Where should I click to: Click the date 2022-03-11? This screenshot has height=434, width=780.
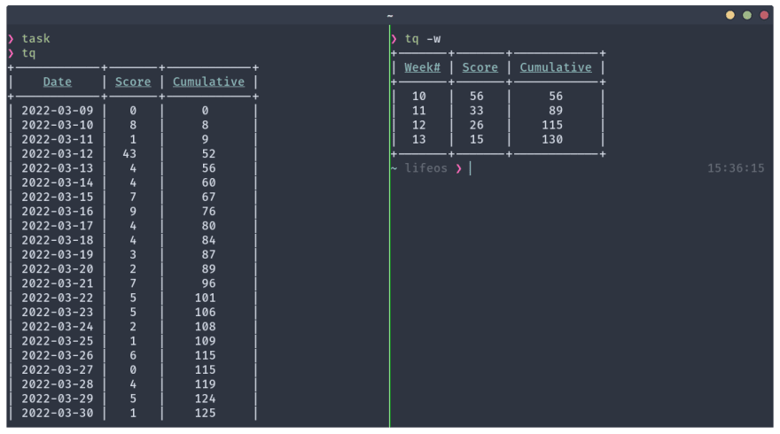coord(58,140)
